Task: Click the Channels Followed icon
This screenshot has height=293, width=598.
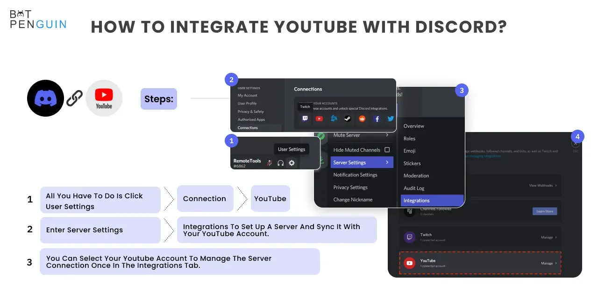Action: pos(410,211)
